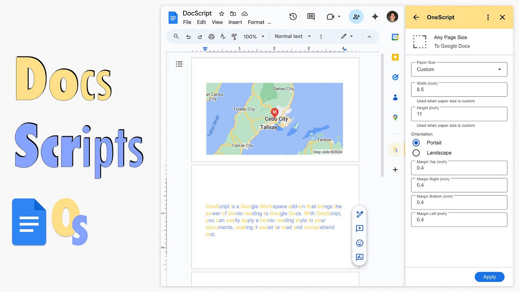Click the Margin Bottom field

tap(459, 202)
